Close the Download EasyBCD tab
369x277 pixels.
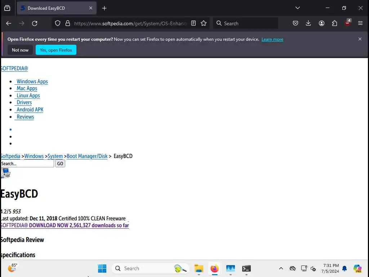point(91,8)
